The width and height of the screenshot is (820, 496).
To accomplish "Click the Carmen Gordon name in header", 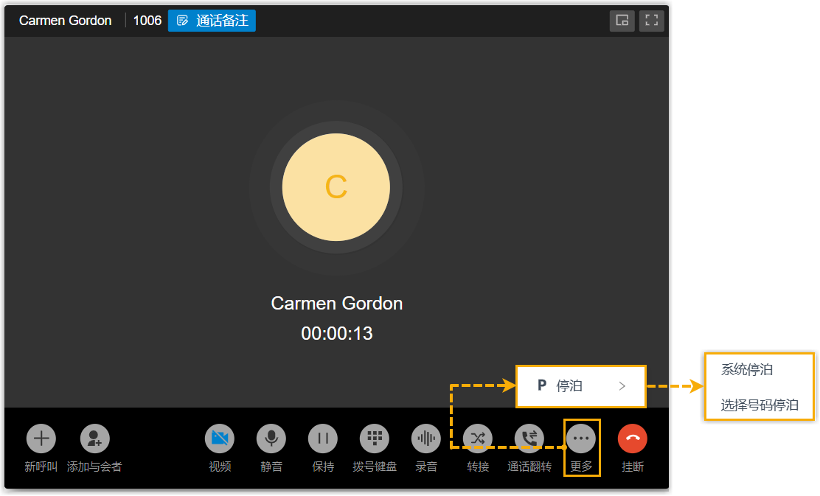I will (66, 21).
